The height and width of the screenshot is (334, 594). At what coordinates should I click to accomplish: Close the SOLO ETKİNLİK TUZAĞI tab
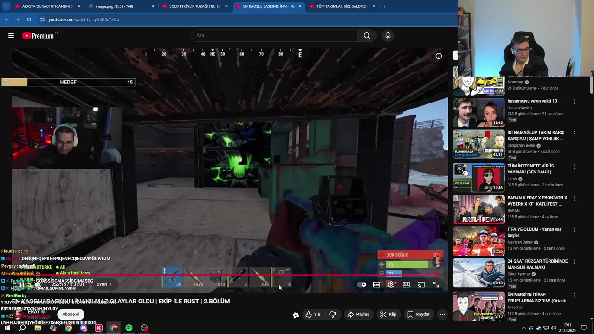[226, 6]
